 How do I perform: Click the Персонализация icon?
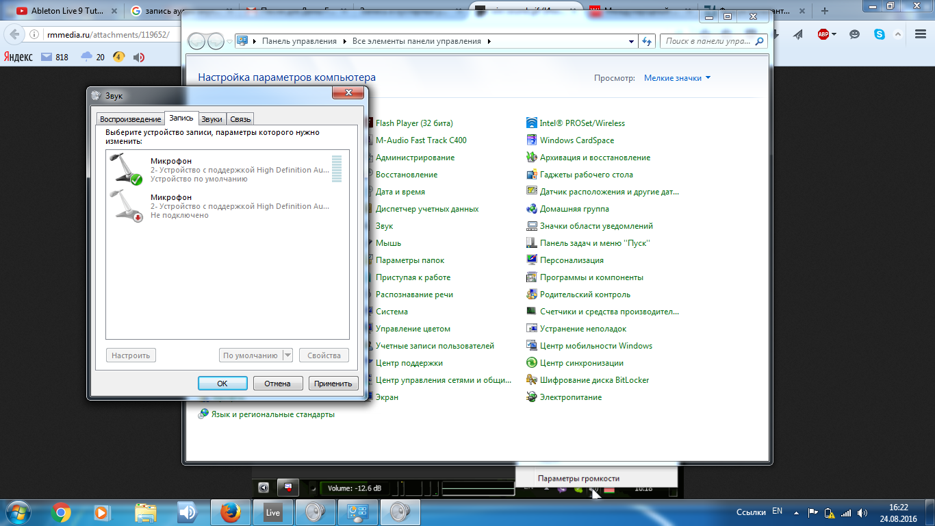tap(532, 260)
